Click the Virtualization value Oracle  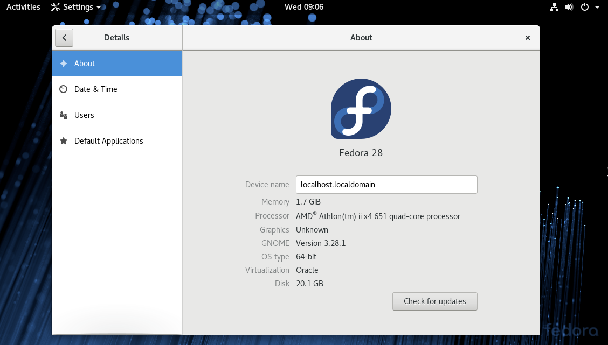(x=307, y=270)
